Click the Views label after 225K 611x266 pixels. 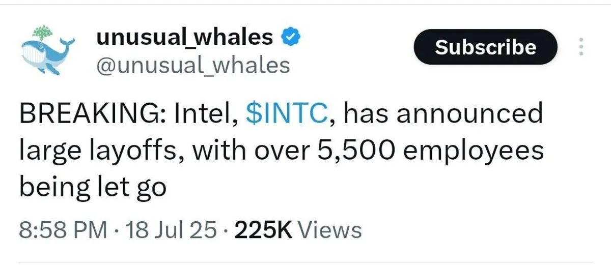pyautogui.click(x=330, y=230)
